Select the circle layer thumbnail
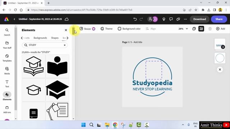Image resolution: width=230 pixels, height=129 pixels. pos(220,58)
